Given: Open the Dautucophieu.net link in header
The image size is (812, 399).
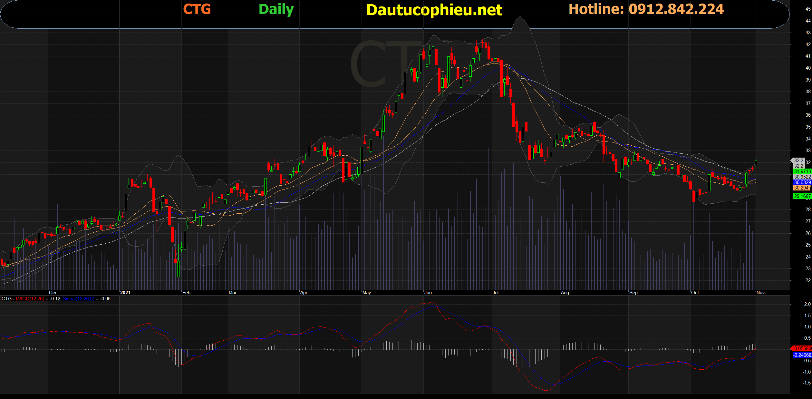Looking at the screenshot, I should (434, 10).
